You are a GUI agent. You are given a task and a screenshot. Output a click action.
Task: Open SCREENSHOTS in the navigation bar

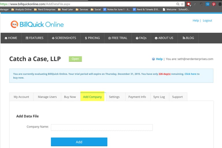click(x=64, y=38)
